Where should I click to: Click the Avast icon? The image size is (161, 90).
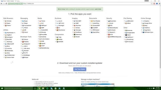click(x=109, y=23)
